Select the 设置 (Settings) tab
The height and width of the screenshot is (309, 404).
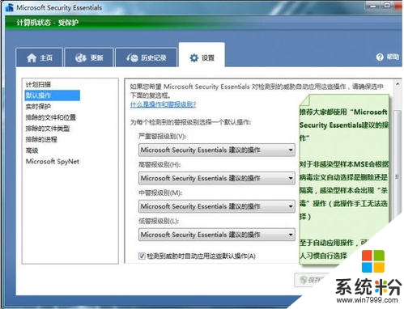[202, 56]
